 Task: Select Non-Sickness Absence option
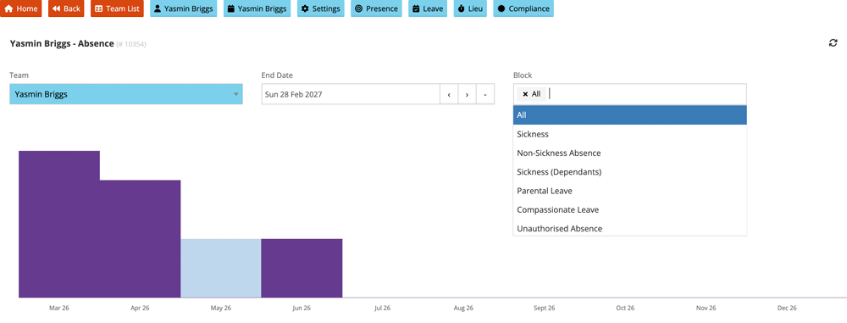[x=630, y=153]
